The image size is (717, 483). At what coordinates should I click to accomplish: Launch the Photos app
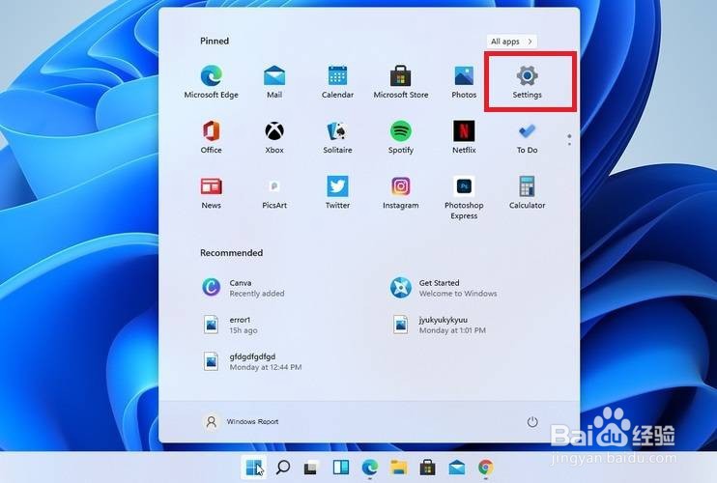(464, 82)
